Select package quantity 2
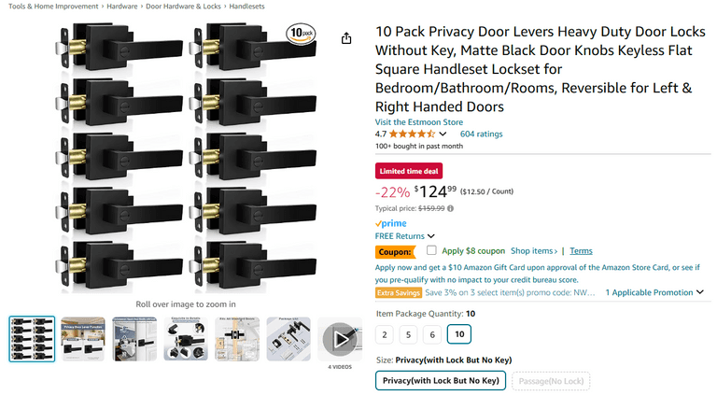Viewport: 717px width, 395px height. [x=386, y=334]
